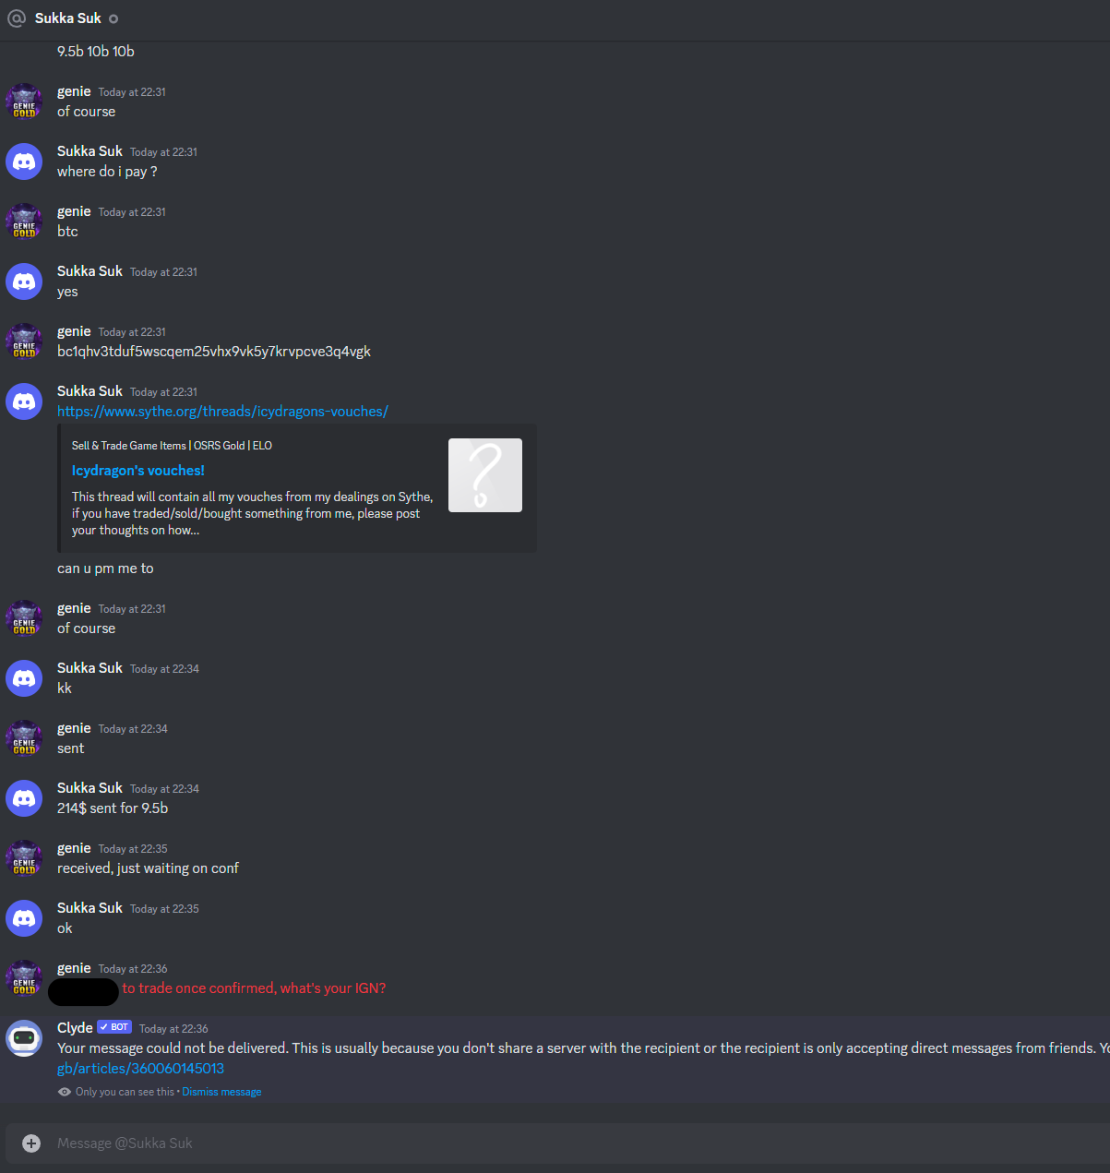Viewport: 1110px width, 1173px height.
Task: Click genie's avatar next to 'sent' message
Action: (x=24, y=738)
